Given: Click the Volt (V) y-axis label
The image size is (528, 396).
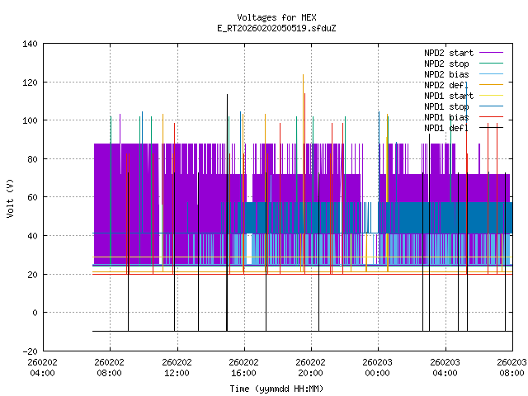Looking at the screenshot, I should point(10,197).
